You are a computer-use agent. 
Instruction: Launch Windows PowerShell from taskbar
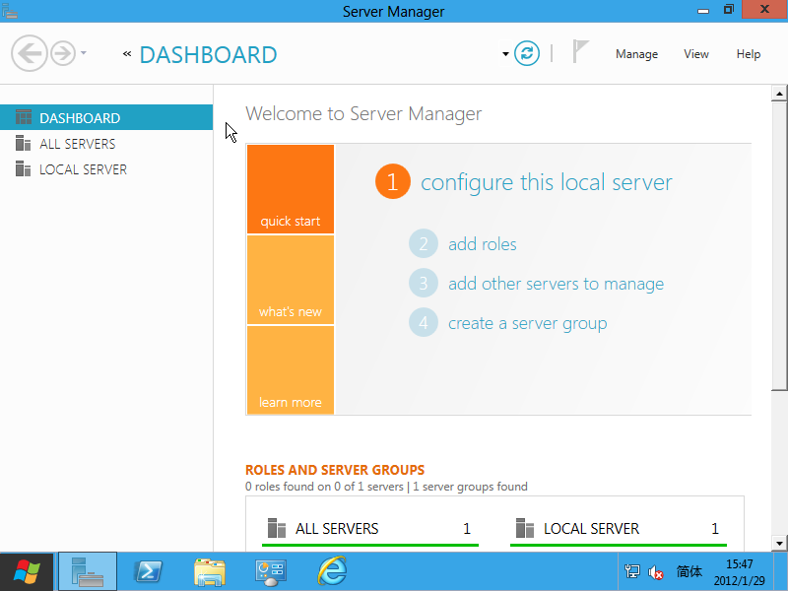click(x=149, y=572)
